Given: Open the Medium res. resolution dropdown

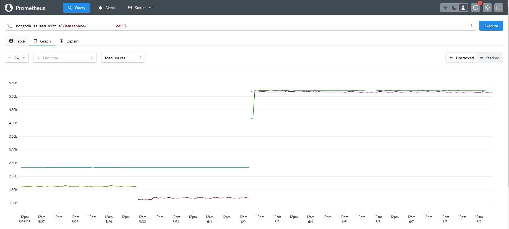Looking at the screenshot, I should (123, 58).
